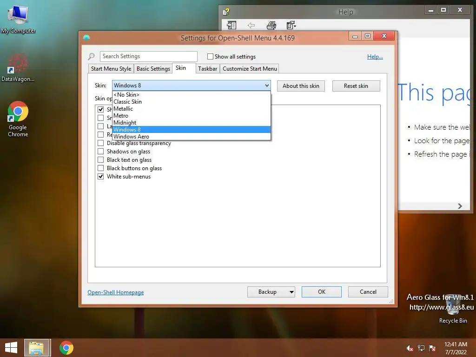The image size is (476, 357).
Task: Open the Taskbar tab
Action: (208, 69)
